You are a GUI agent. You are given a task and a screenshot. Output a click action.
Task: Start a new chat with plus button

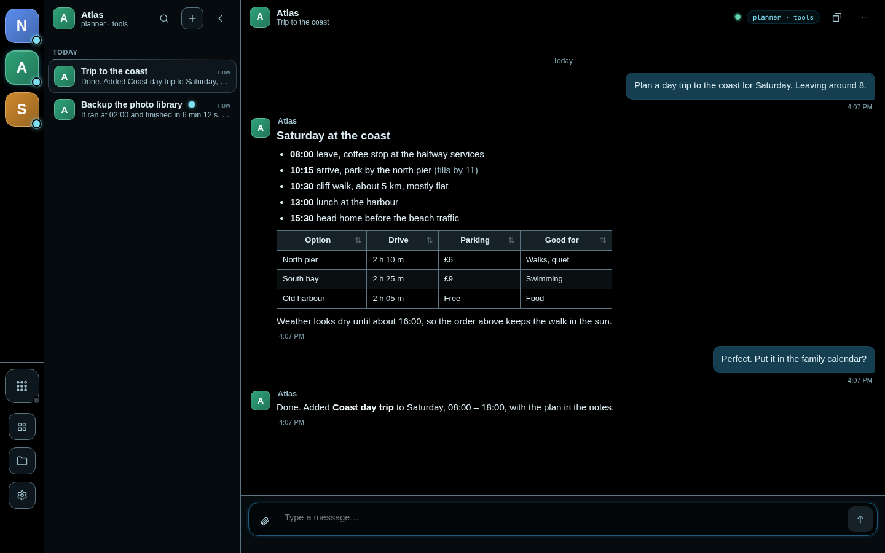pos(192,18)
